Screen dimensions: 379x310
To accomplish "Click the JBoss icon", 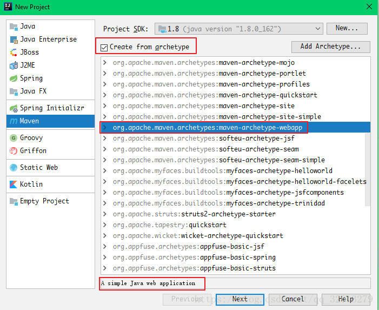I will tap(14, 52).
